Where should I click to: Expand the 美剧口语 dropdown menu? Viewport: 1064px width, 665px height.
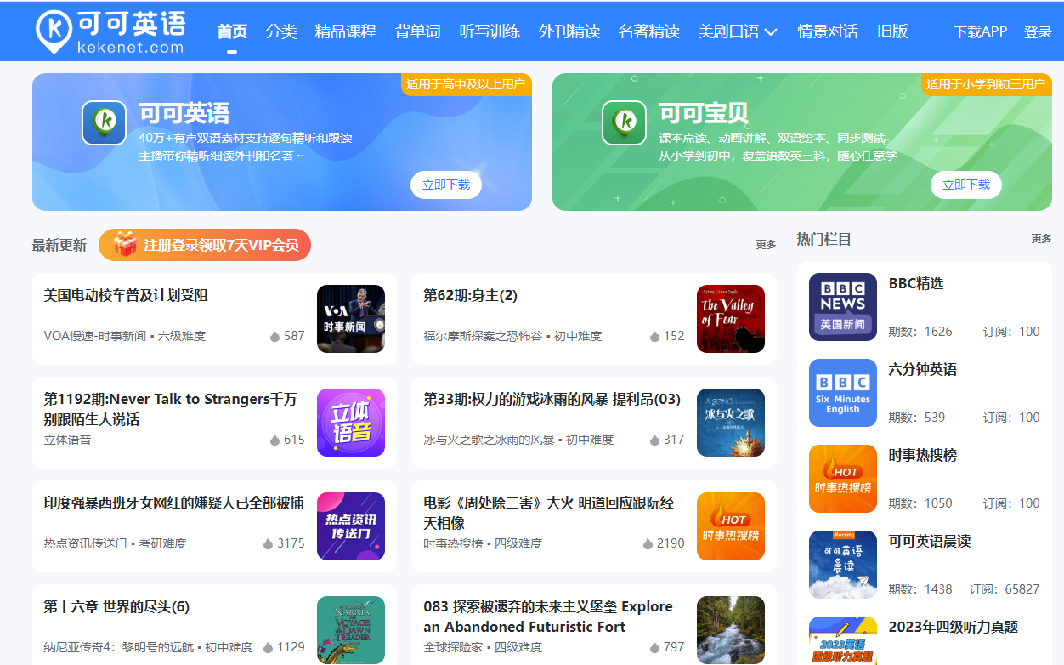point(737,31)
